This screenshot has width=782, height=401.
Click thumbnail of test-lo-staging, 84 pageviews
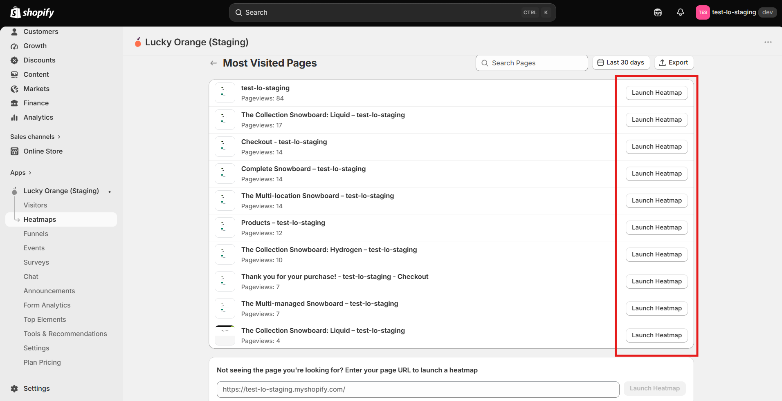[225, 93]
